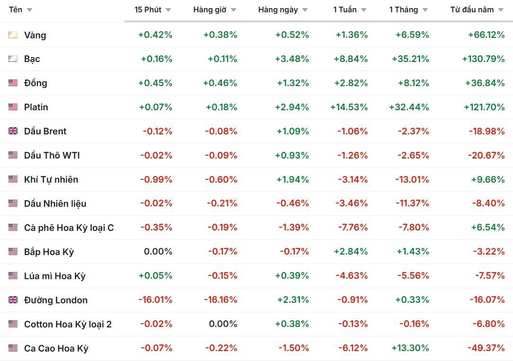
Task: Sort using the 15 Phút column arrow
Action: click(168, 10)
